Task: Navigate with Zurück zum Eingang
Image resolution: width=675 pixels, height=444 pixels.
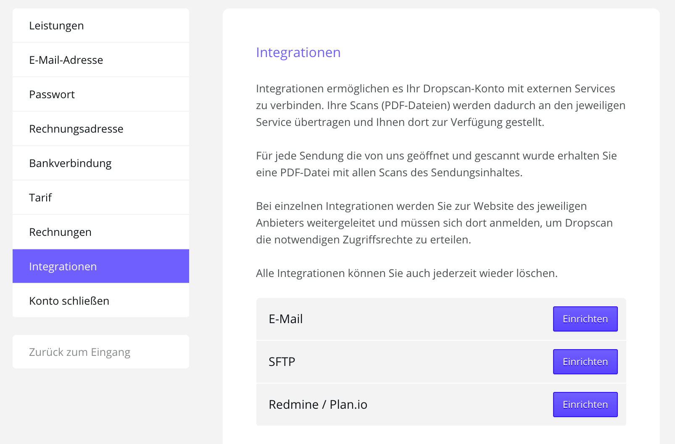Action: point(79,352)
